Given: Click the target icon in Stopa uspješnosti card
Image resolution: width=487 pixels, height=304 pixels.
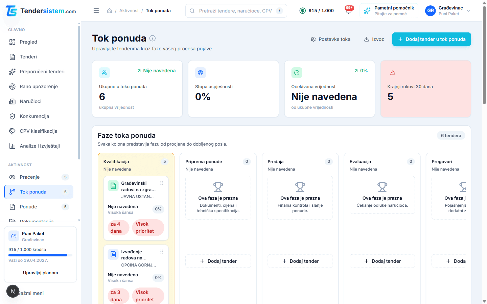Looking at the screenshot, I should point(201,73).
